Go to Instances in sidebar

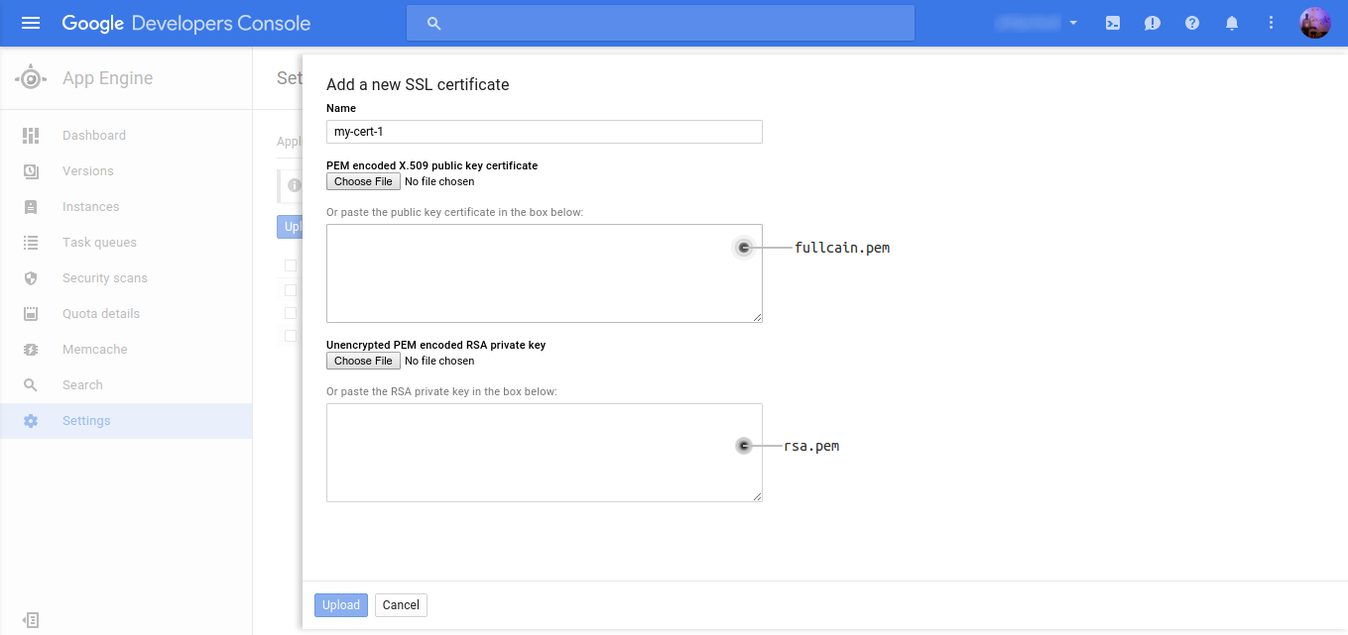coord(126,207)
